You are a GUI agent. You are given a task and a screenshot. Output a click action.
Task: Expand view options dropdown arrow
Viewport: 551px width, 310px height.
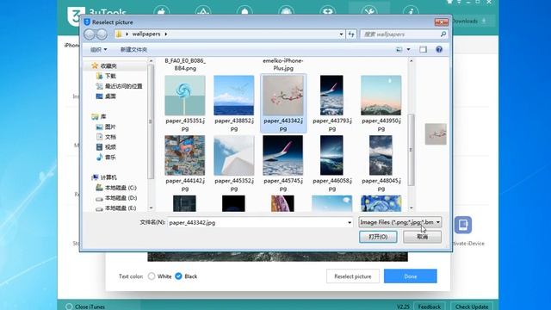[x=408, y=50]
